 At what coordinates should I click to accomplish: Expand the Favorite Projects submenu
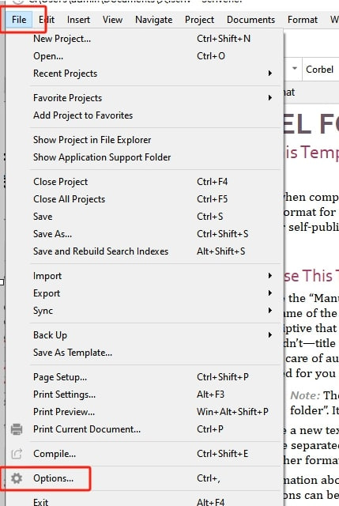(270, 98)
